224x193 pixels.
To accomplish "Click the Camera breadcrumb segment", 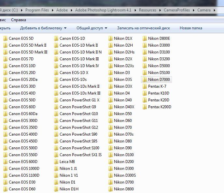I will [204, 10].
